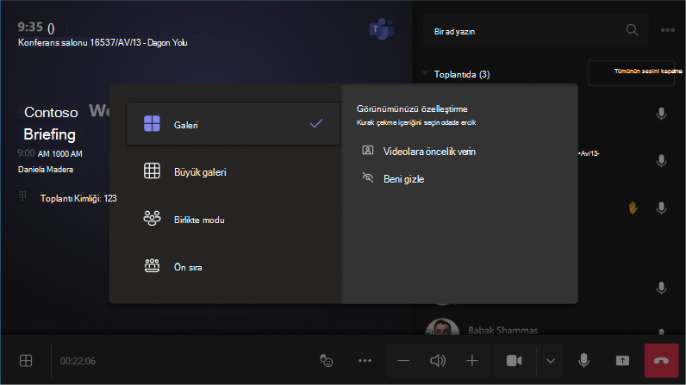Click Konferans salonu 16537/AV/13 room name
The width and height of the screenshot is (686, 385).
pos(103,42)
